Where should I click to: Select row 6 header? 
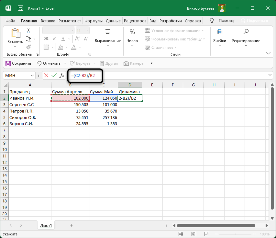pos(4,124)
